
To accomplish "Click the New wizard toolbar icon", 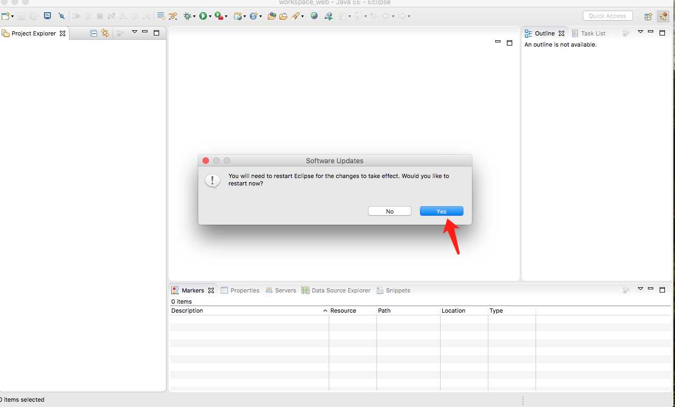I will (x=5, y=16).
